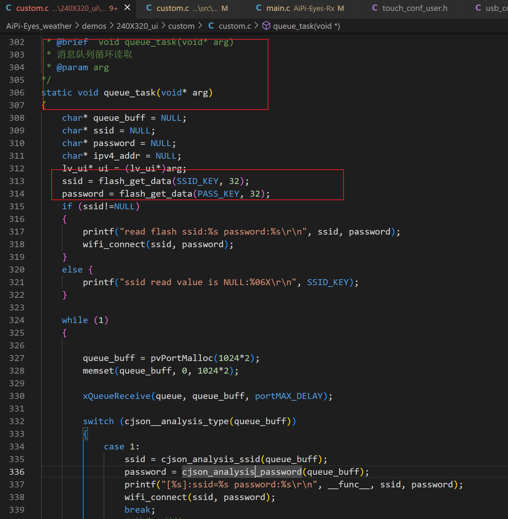Close the active custom.c 240X320_ui tab

(128, 7)
